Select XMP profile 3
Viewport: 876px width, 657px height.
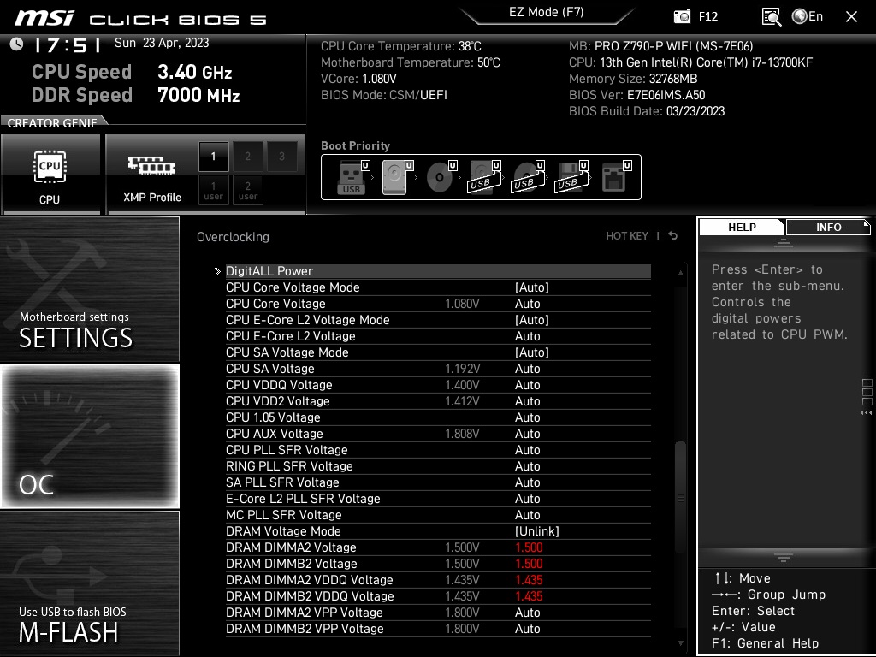(281, 156)
